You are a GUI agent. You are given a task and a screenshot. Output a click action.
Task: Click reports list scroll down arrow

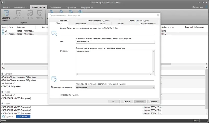click(207, 114)
